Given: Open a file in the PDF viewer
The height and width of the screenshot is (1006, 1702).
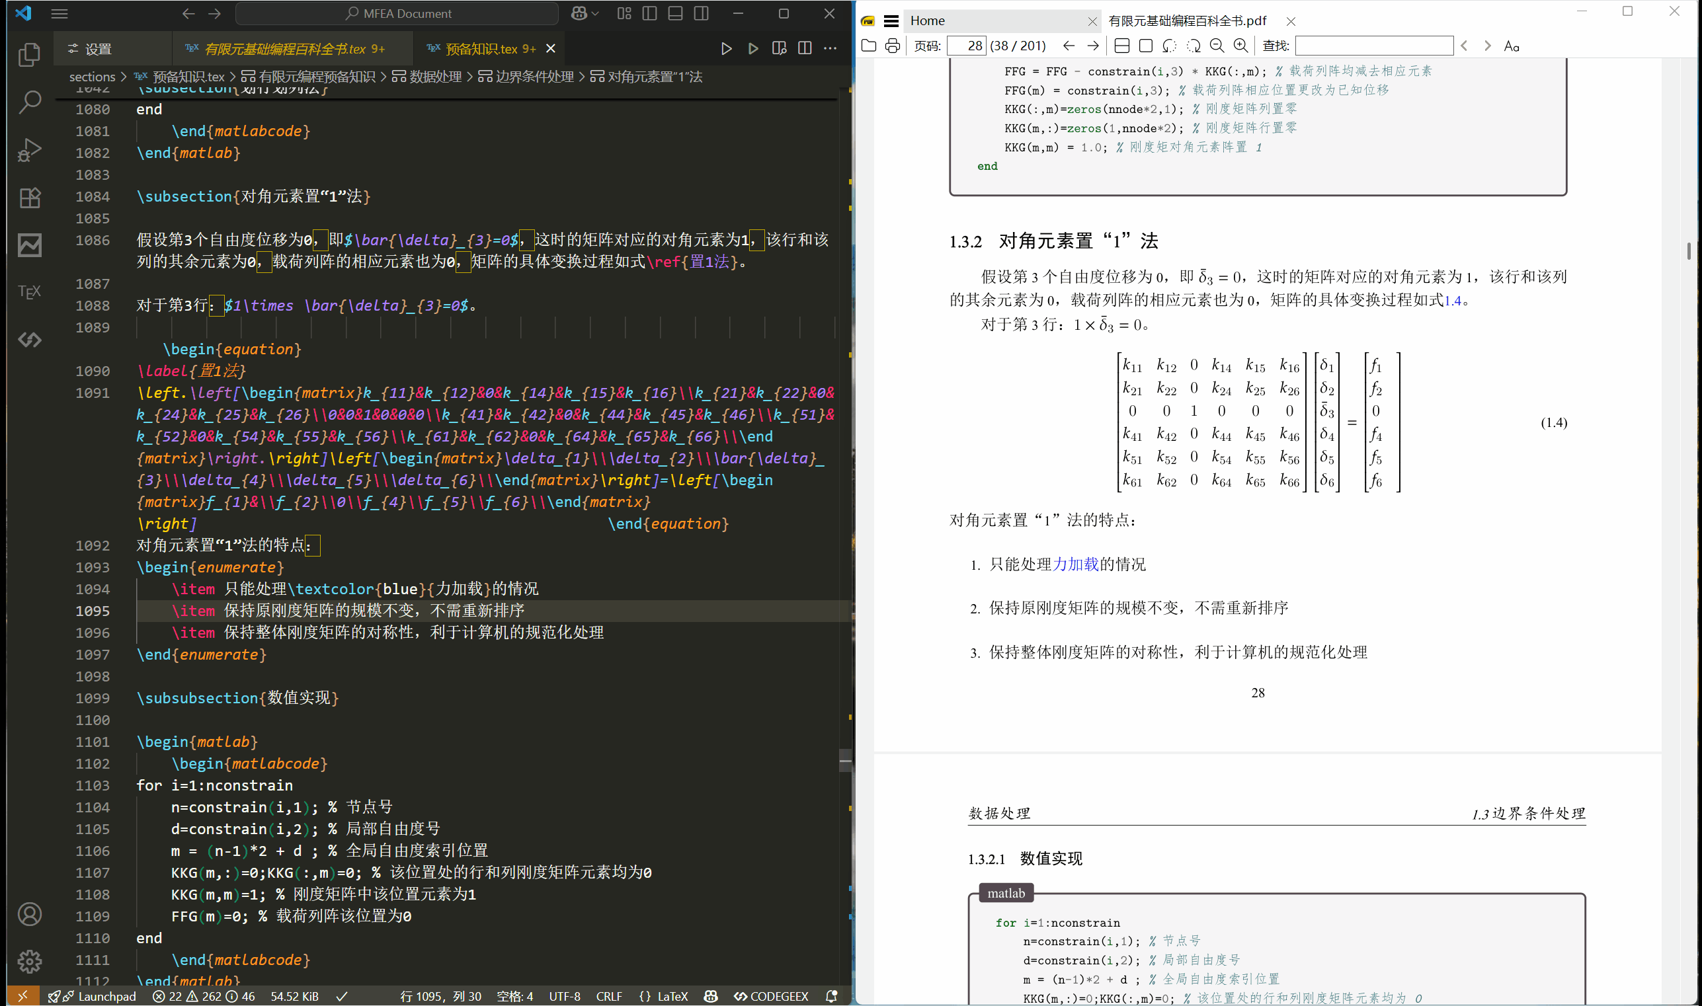Looking at the screenshot, I should point(869,46).
